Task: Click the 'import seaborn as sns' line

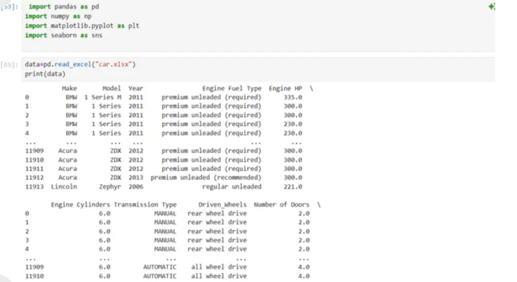Action: pos(64,35)
